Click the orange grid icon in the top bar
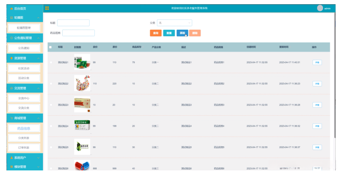The height and width of the screenshot is (173, 343). point(47,8)
